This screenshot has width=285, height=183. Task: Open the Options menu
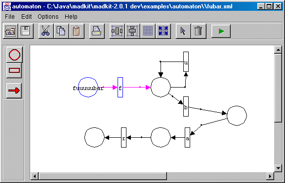[x=48, y=17]
